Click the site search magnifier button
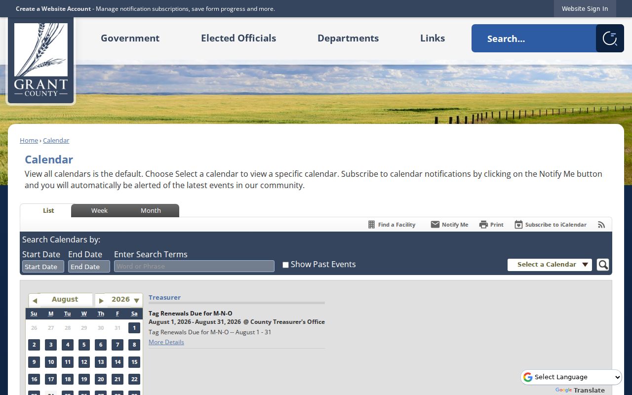Screen dimensions: 632x395 610,39
